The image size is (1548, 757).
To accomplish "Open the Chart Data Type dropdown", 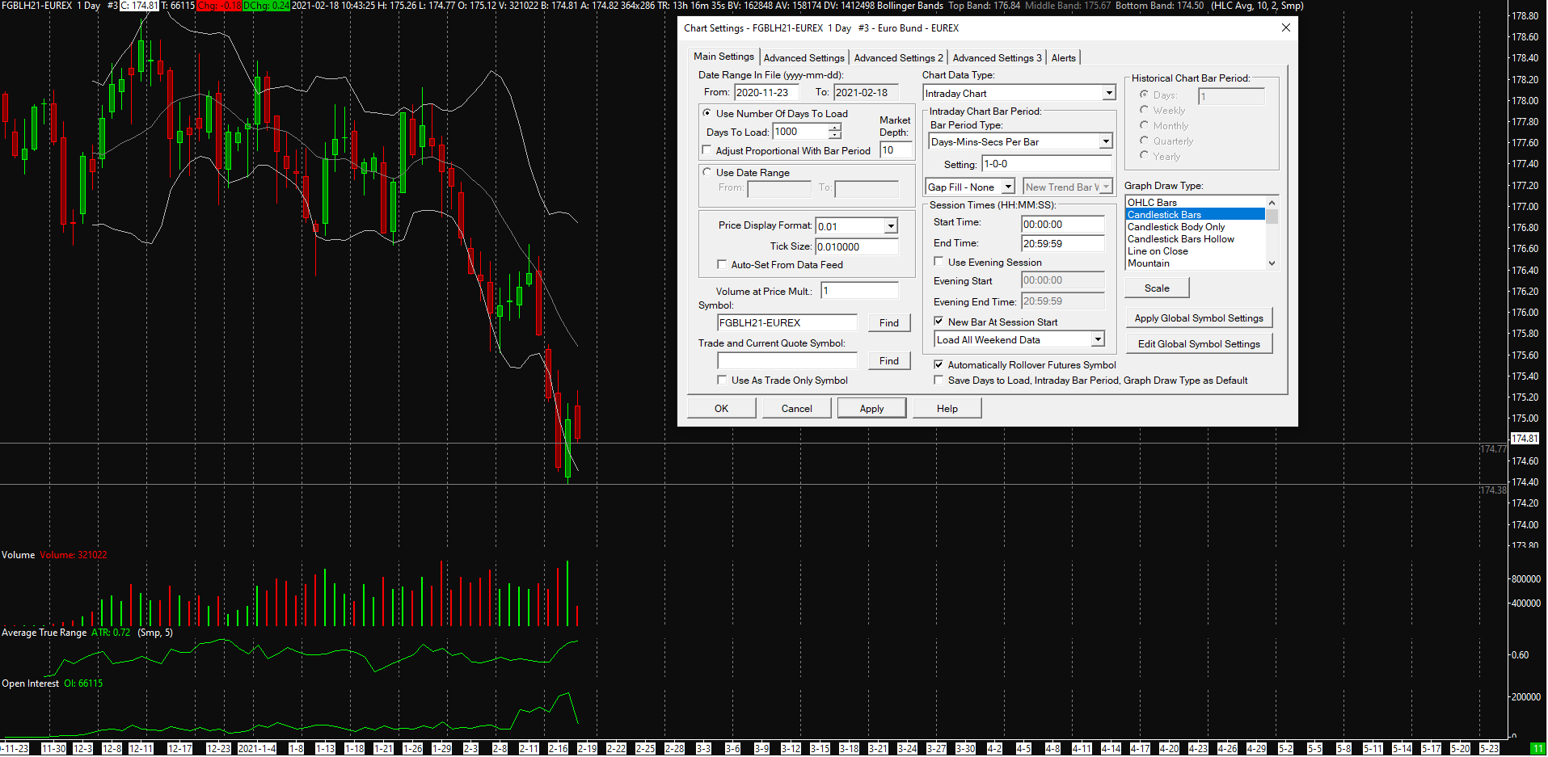I will [x=1109, y=94].
